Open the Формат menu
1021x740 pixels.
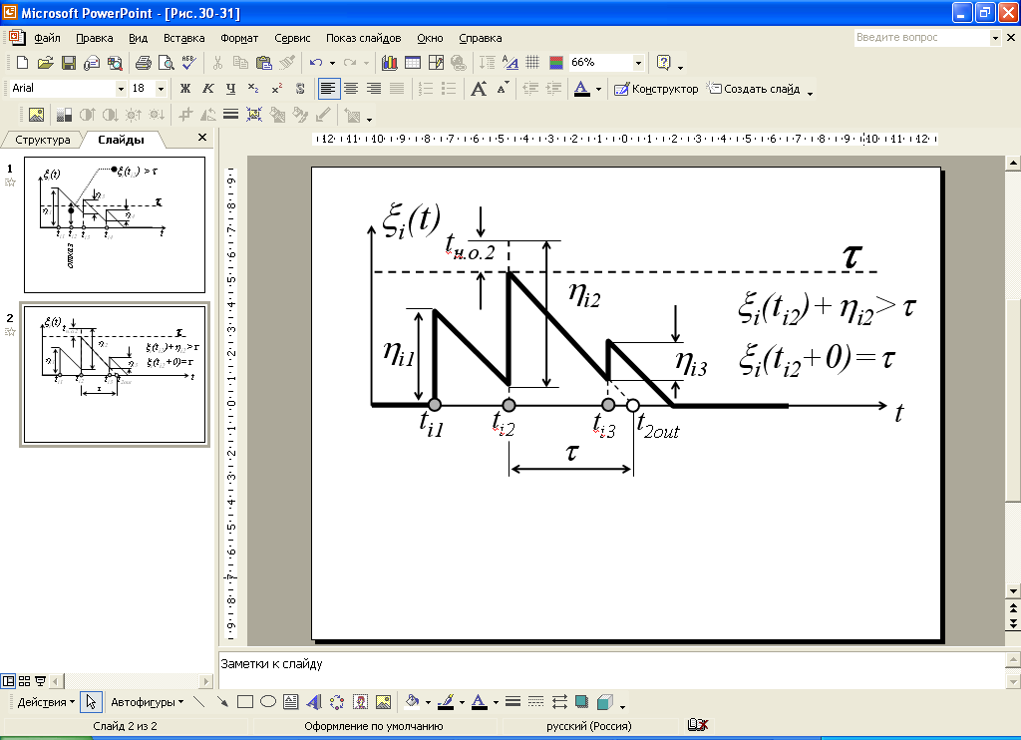(239, 38)
